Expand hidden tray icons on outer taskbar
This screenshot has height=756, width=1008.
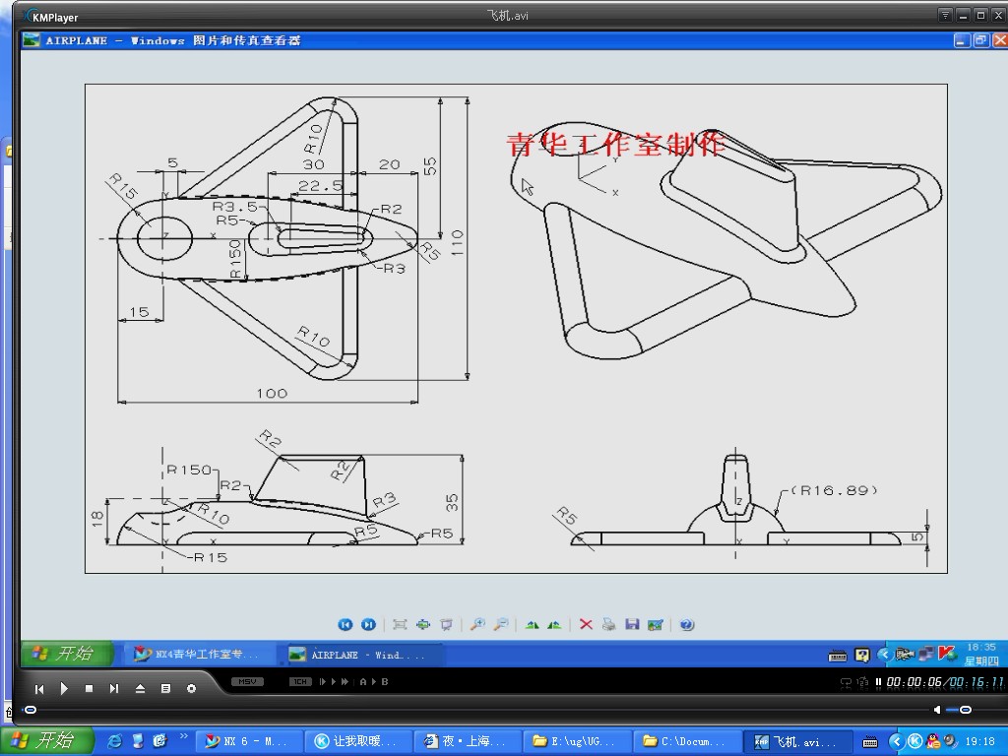pos(896,742)
